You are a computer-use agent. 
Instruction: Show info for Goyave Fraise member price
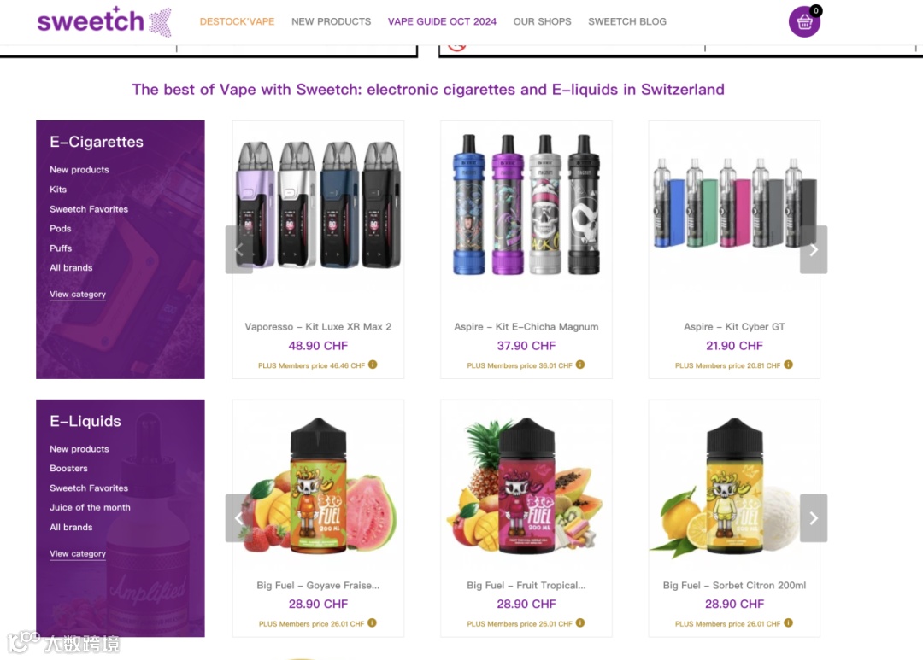coord(372,623)
